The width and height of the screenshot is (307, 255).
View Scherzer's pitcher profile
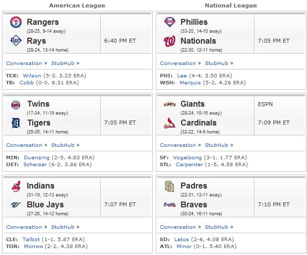click(x=35, y=165)
